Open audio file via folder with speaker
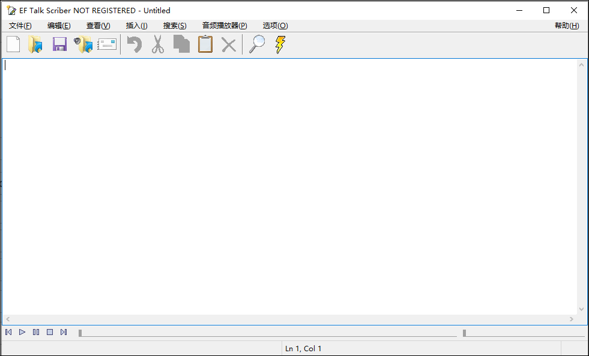 point(83,44)
